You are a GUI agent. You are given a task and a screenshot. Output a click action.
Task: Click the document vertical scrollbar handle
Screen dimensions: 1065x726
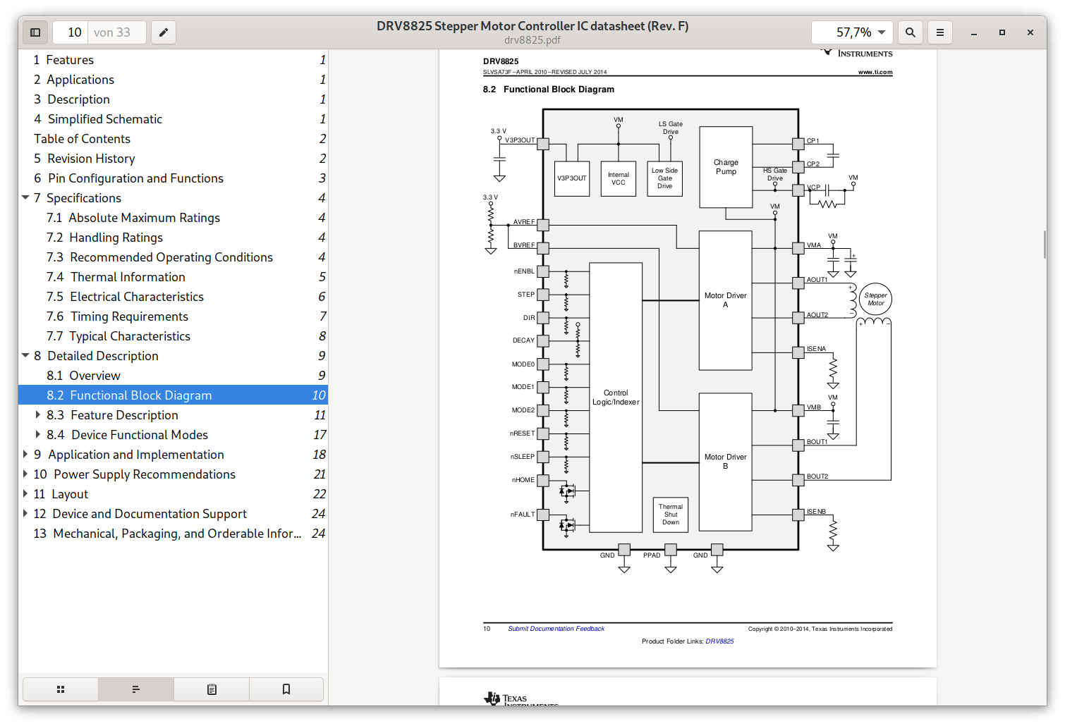click(1045, 245)
